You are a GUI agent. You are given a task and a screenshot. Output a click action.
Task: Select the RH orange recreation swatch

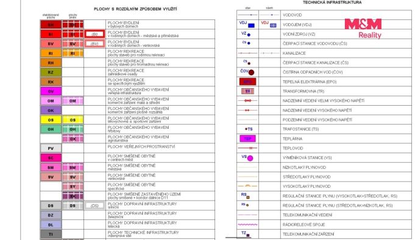[x=51, y=63]
